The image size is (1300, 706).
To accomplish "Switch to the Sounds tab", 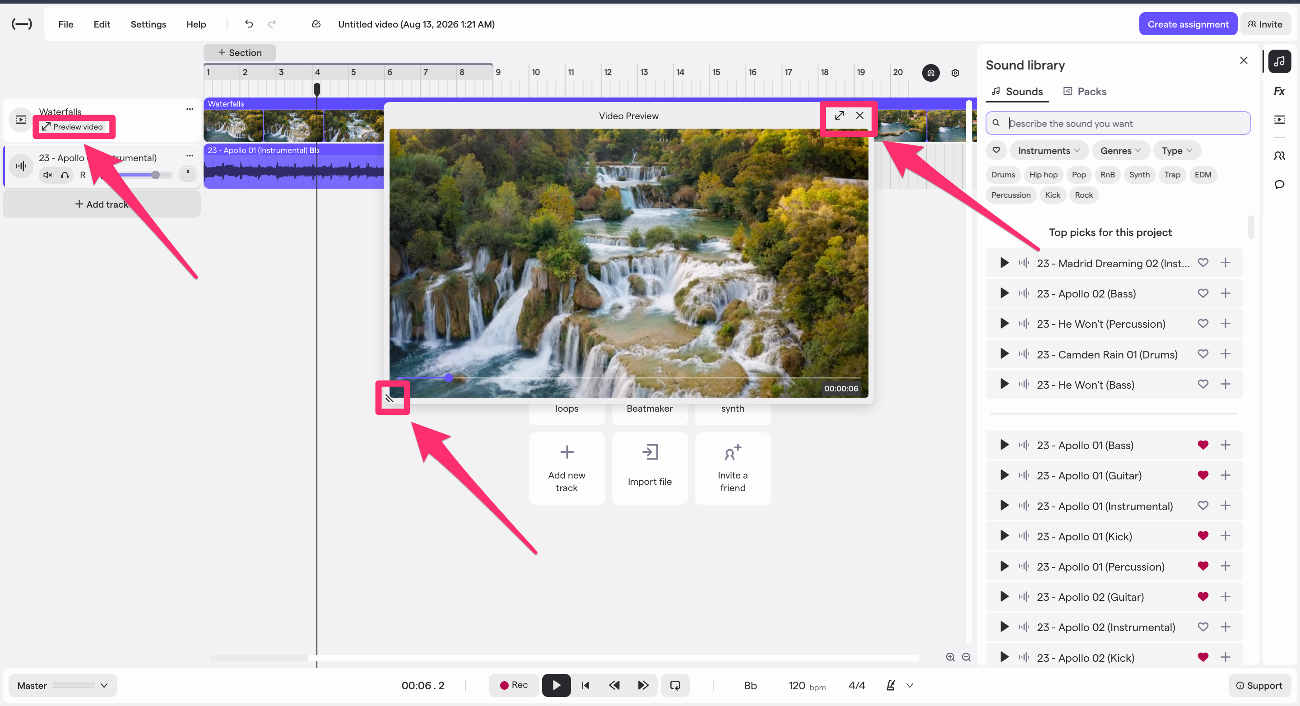I will click(x=1017, y=91).
